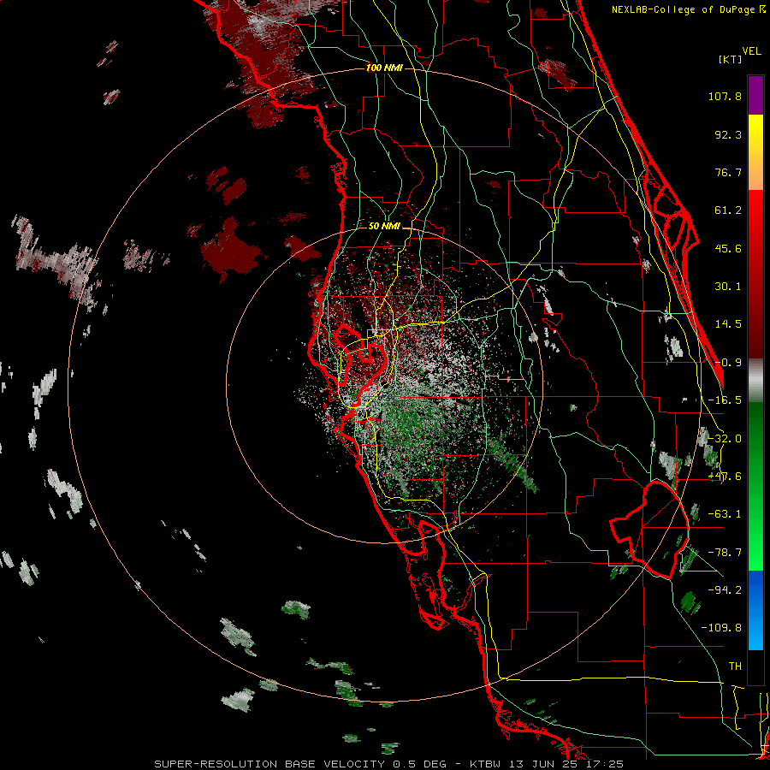This screenshot has height=770, width=770.
Task: Click the NEXLAB-College of DuPage credit text
Action: (689, 9)
